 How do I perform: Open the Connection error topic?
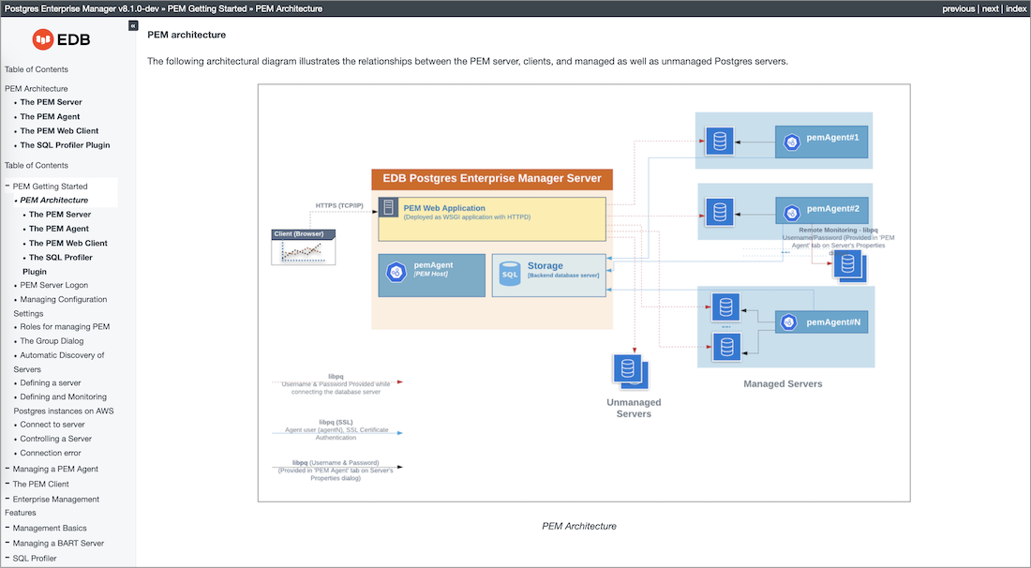51,453
